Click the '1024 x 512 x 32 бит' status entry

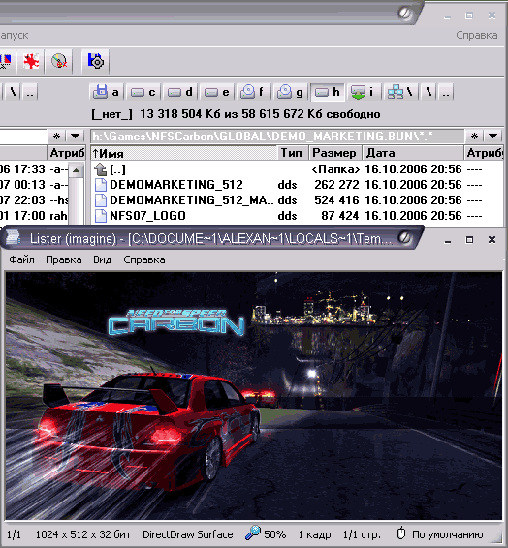point(83,534)
